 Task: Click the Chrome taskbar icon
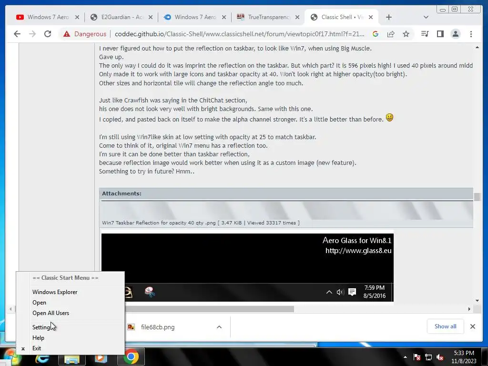point(131,357)
